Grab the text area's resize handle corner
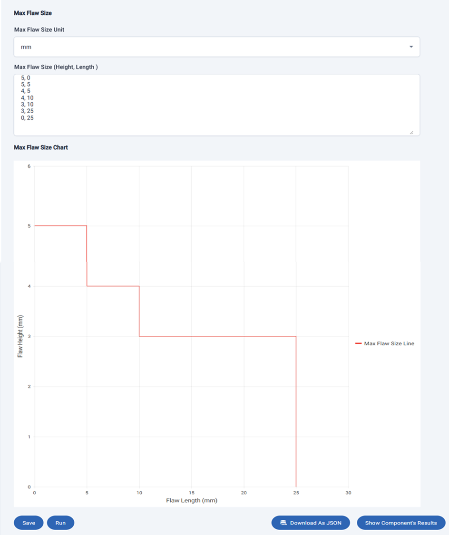This screenshot has width=449, height=535. tap(411, 133)
